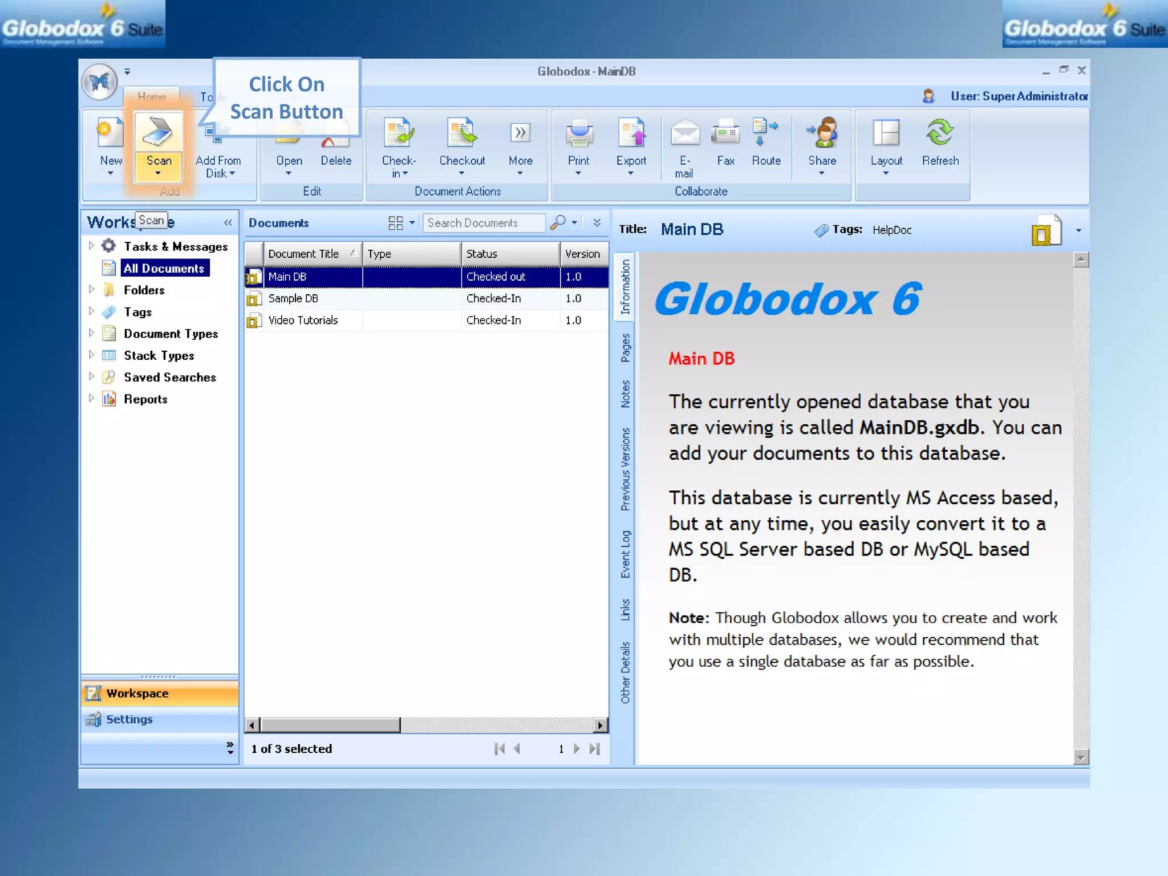The width and height of the screenshot is (1168, 876).
Task: Open the Event Log vertical tab
Action: pos(625,554)
